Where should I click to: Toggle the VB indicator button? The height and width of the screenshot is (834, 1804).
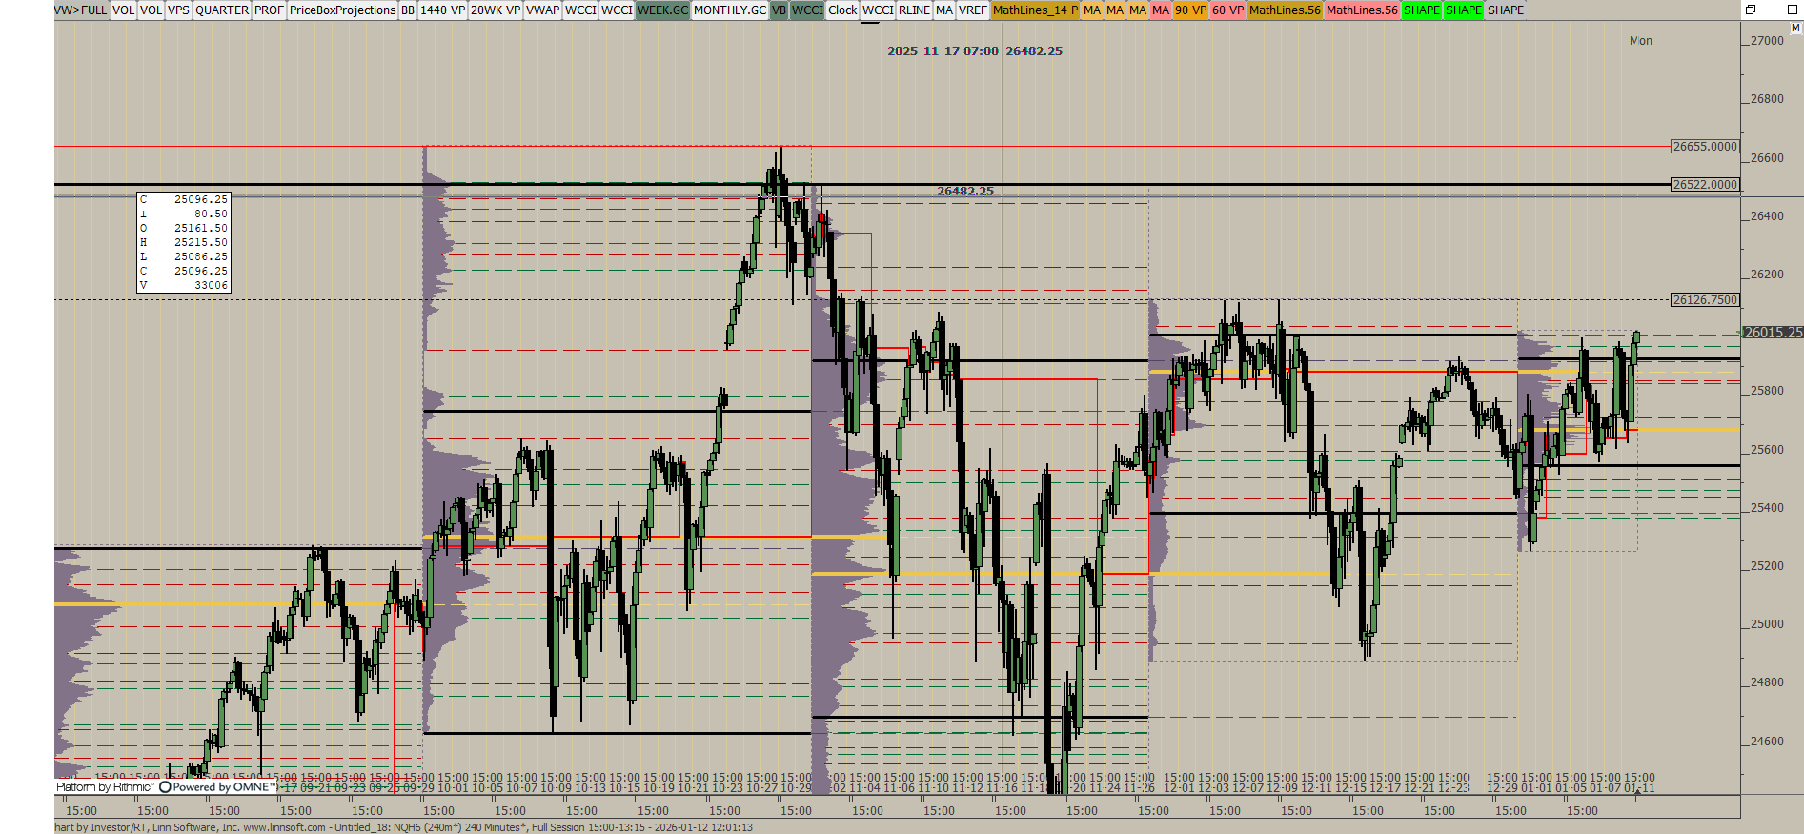pos(779,10)
